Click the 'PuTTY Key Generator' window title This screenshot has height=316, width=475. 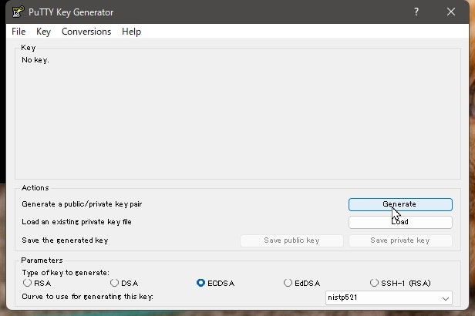pyautogui.click(x=71, y=12)
